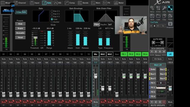Image resolution: width=190 pixels, height=107 pixels.
Task: Click the Main tab icon
Action: [93, 3]
